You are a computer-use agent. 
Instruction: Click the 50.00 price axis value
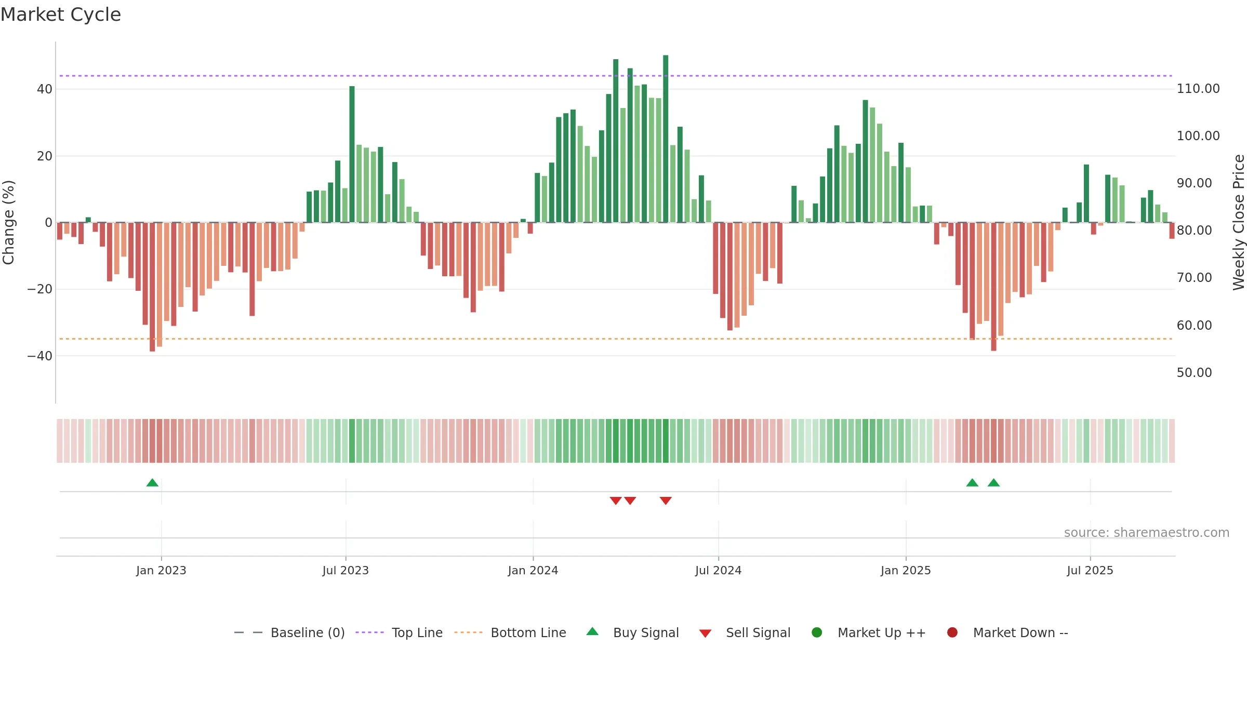[x=1194, y=373]
